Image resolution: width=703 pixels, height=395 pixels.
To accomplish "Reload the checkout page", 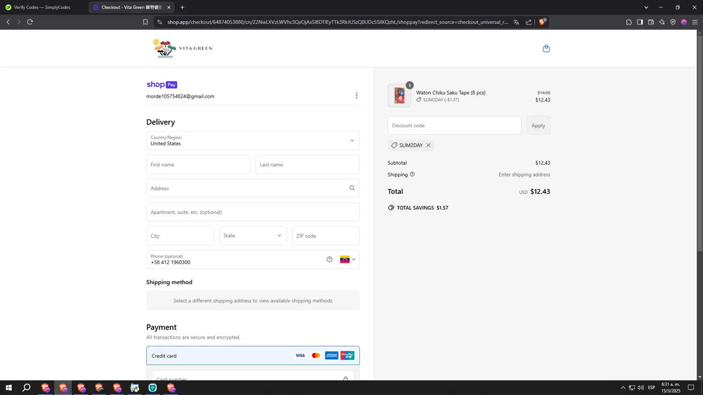I will click(x=30, y=22).
